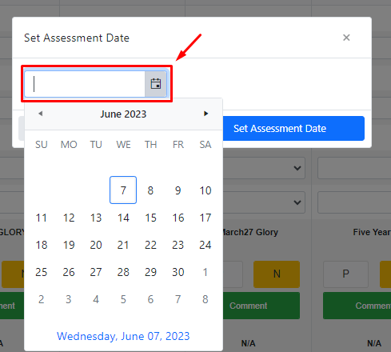Click the June 2023 month header
The height and width of the screenshot is (352, 391).
123,114
